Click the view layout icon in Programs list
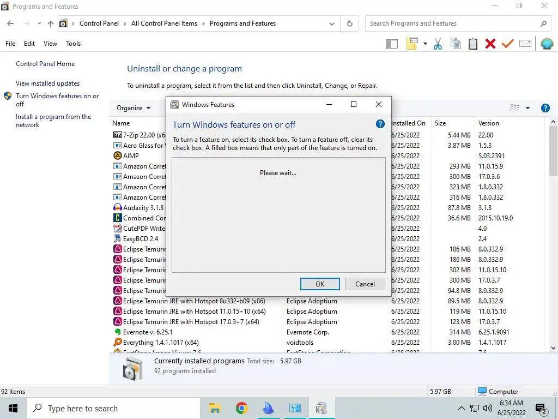Image resolution: width=558 pixels, height=419 pixels. tap(515, 108)
